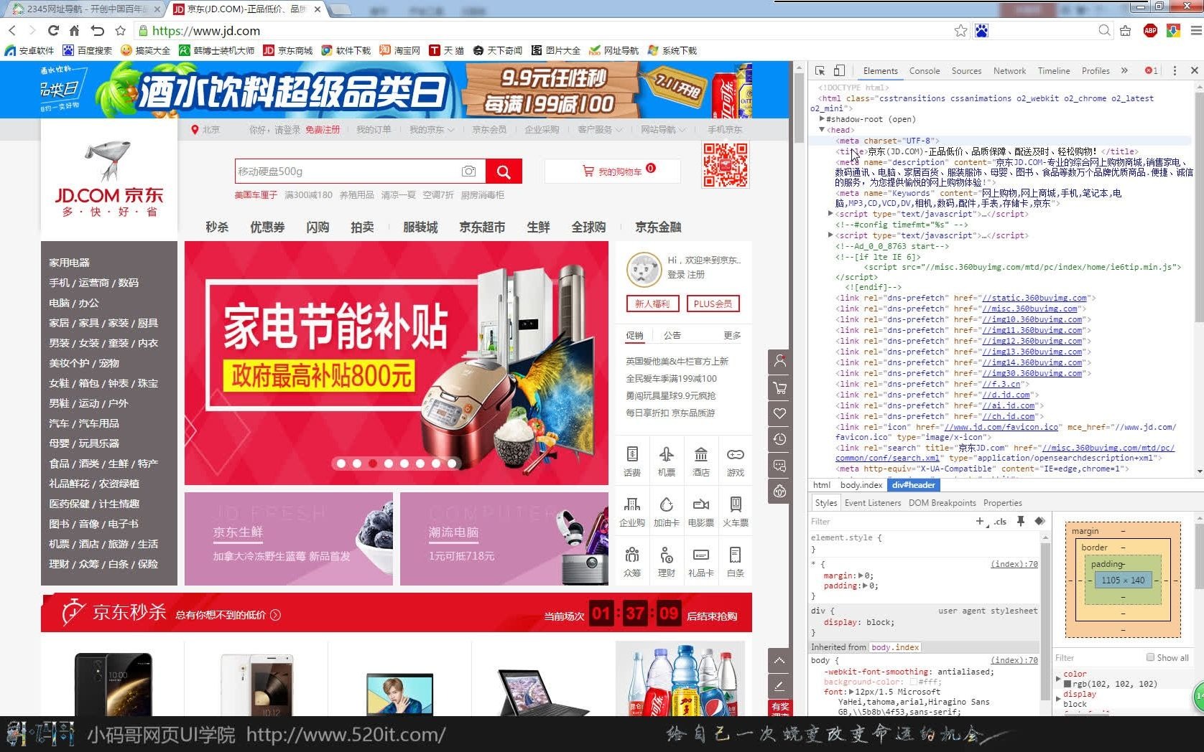Open the Event Listeners pane tab
The image size is (1204, 752).
click(873, 503)
